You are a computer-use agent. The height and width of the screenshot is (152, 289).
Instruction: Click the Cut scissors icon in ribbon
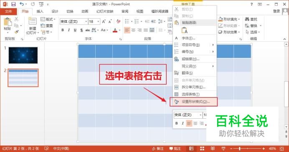(16, 19)
